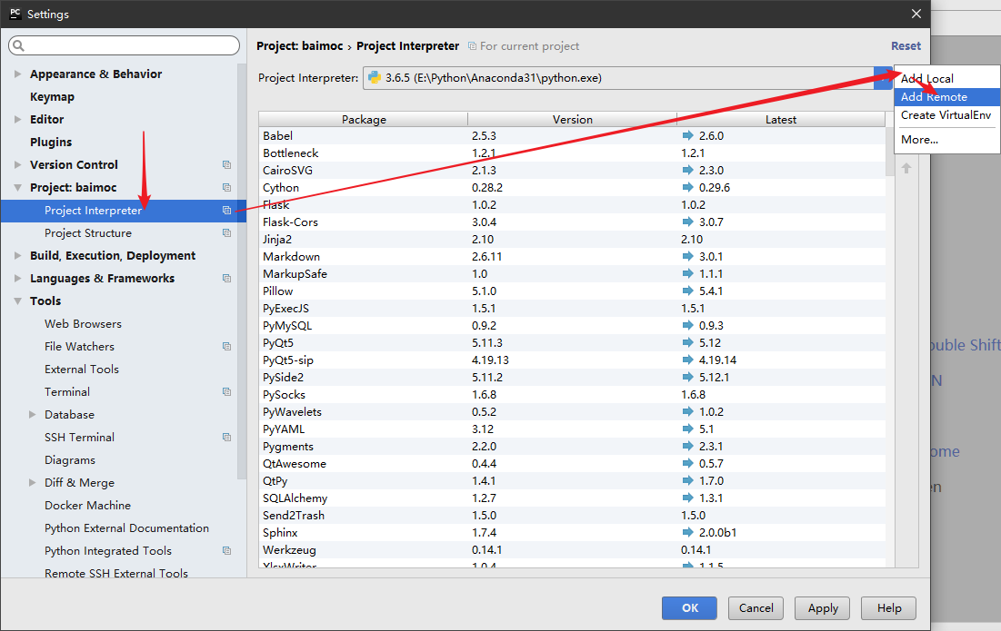Click the update arrow for Pillow 5.4.1
Viewport: 1001px width, 631px height.
[x=687, y=291]
